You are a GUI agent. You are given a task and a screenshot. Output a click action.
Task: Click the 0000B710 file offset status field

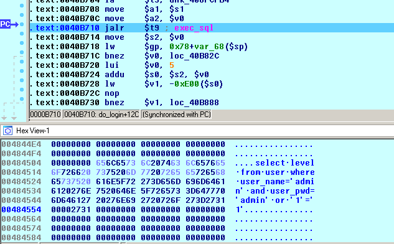[45, 115]
